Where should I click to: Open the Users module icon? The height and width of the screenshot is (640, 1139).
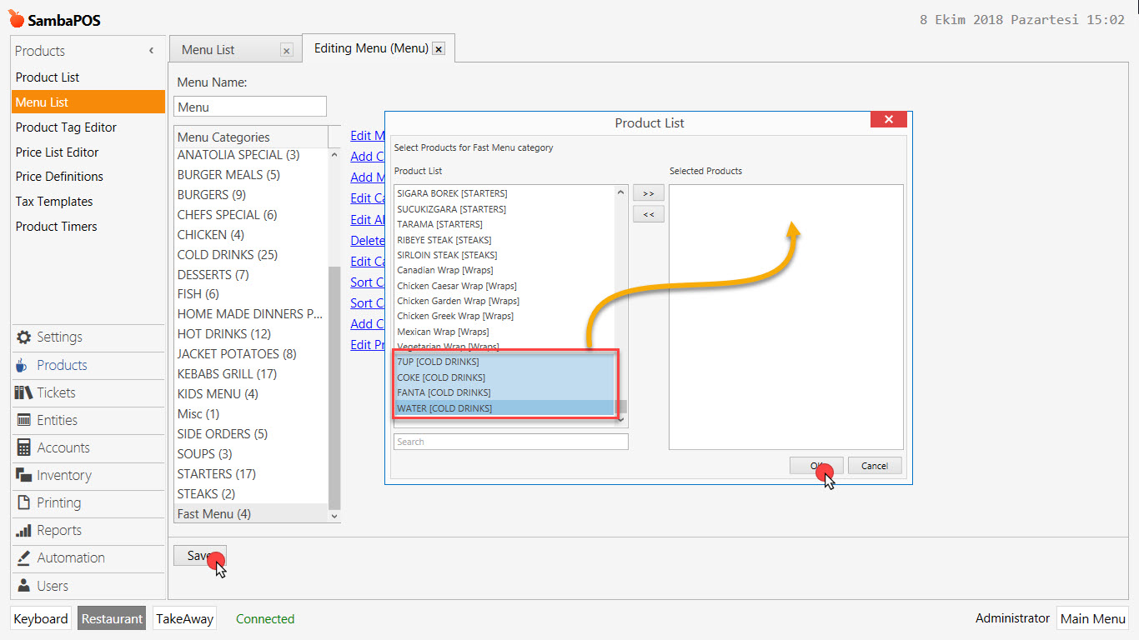[25, 586]
